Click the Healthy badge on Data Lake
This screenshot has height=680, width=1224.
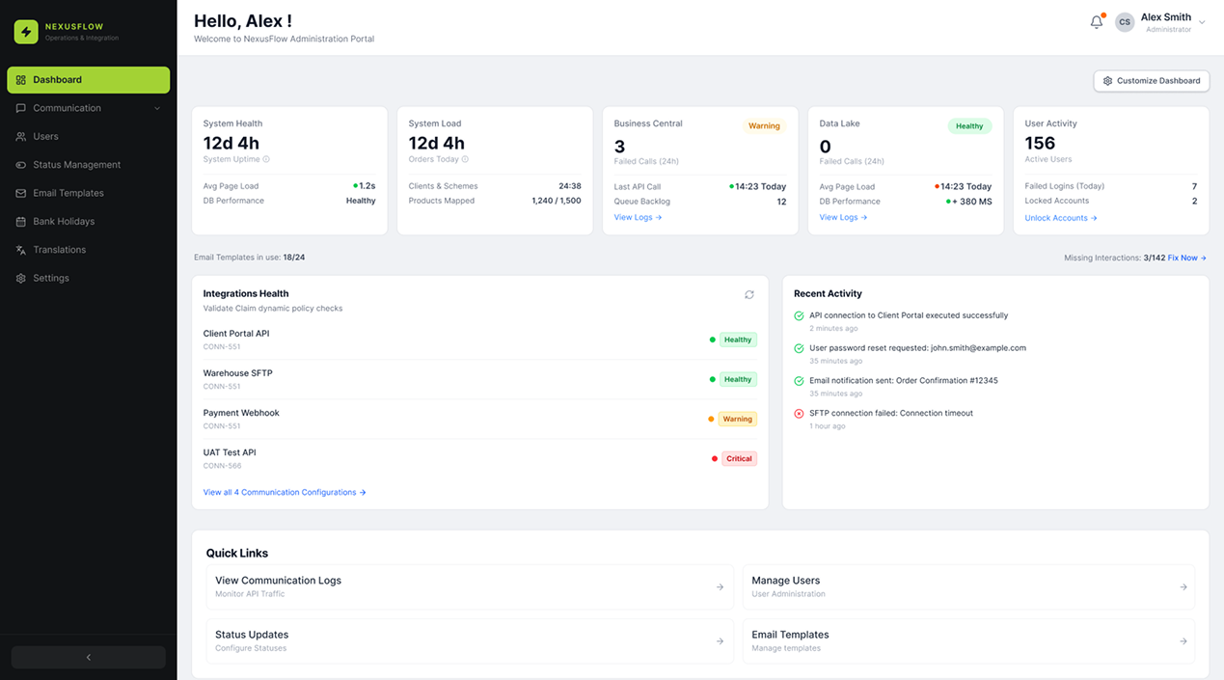coord(969,126)
